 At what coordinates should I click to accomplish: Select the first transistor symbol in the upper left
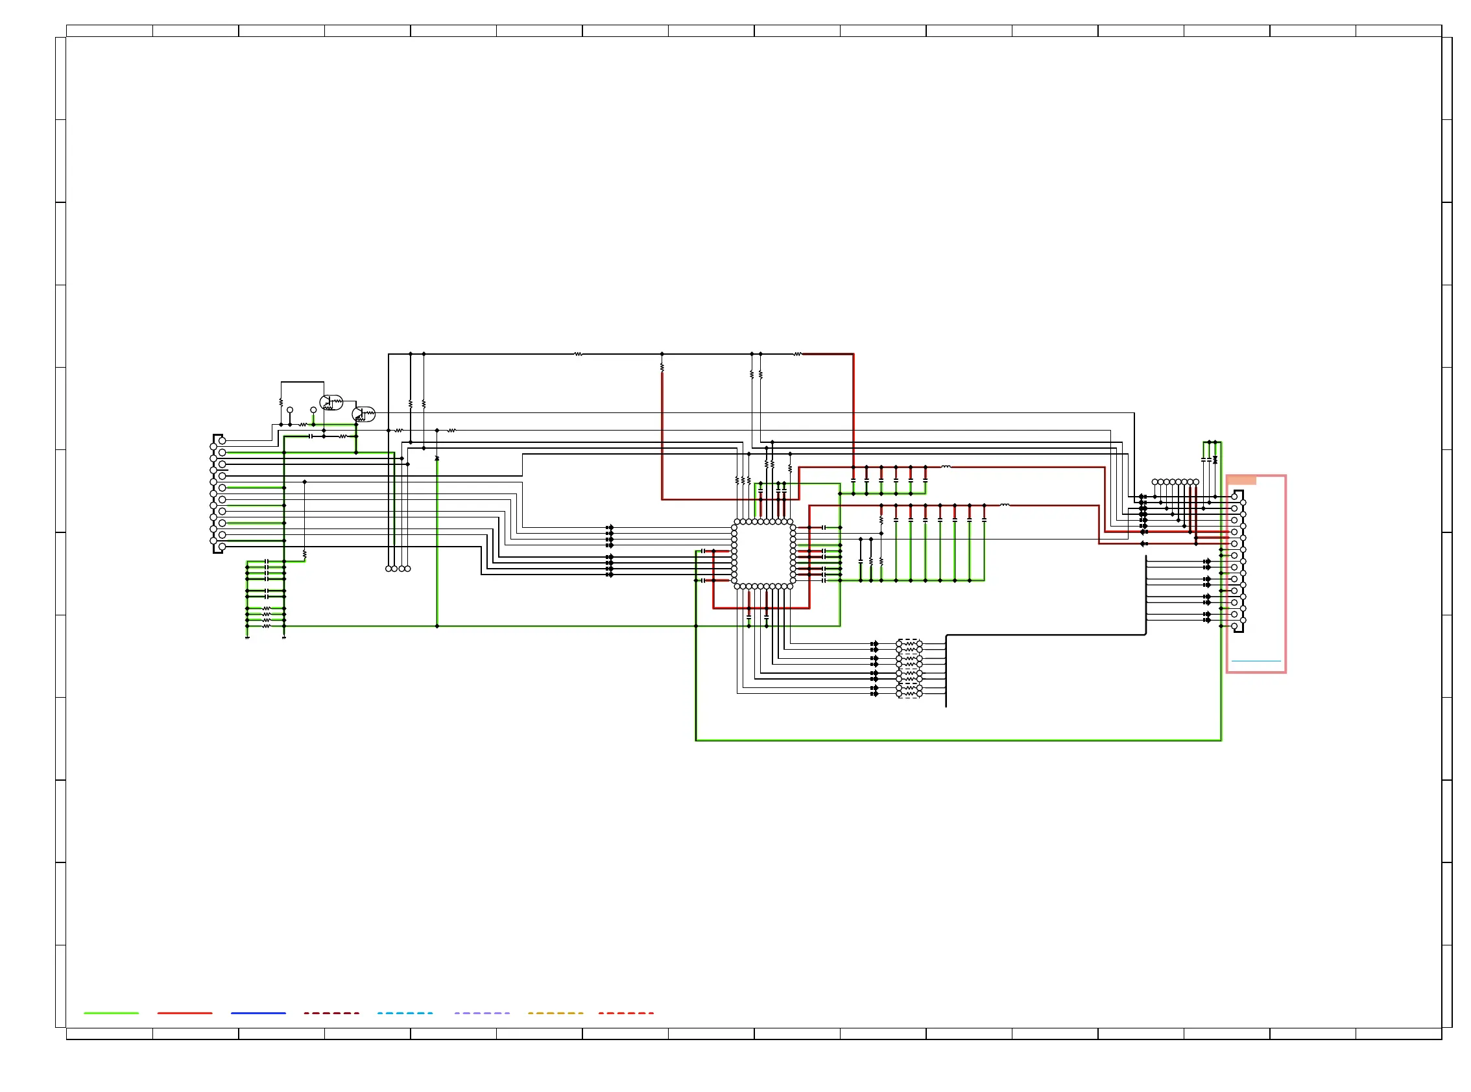(331, 403)
